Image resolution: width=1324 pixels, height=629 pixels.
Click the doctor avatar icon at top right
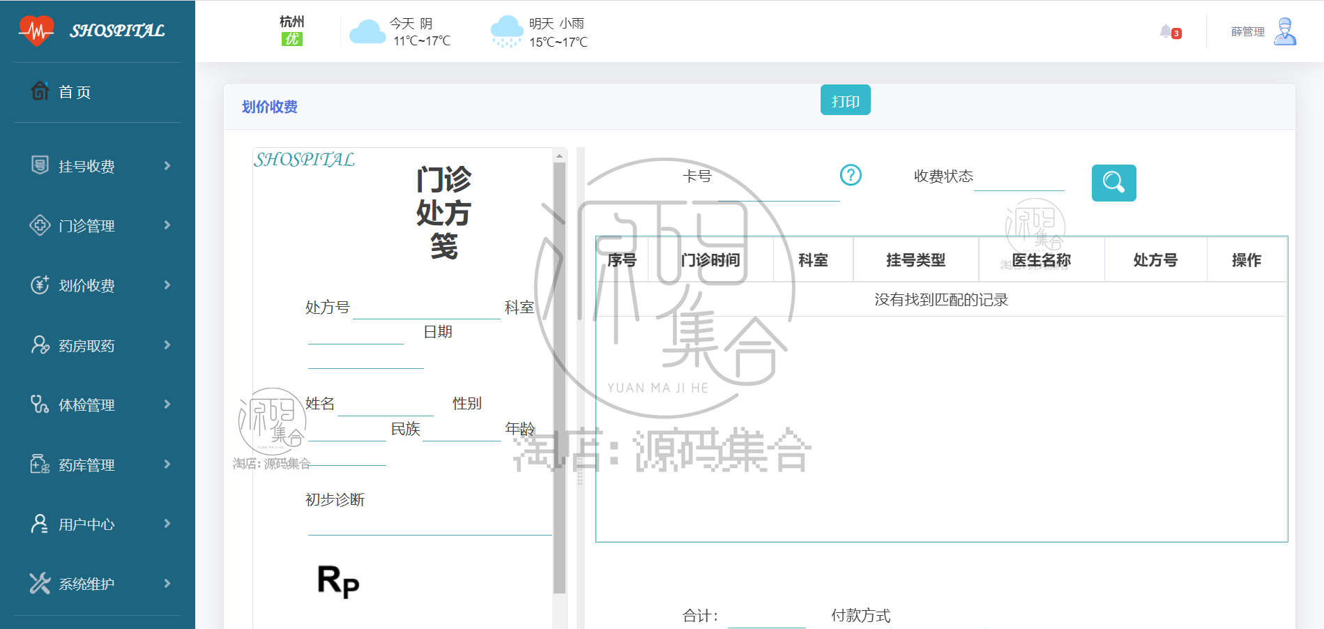tap(1285, 31)
